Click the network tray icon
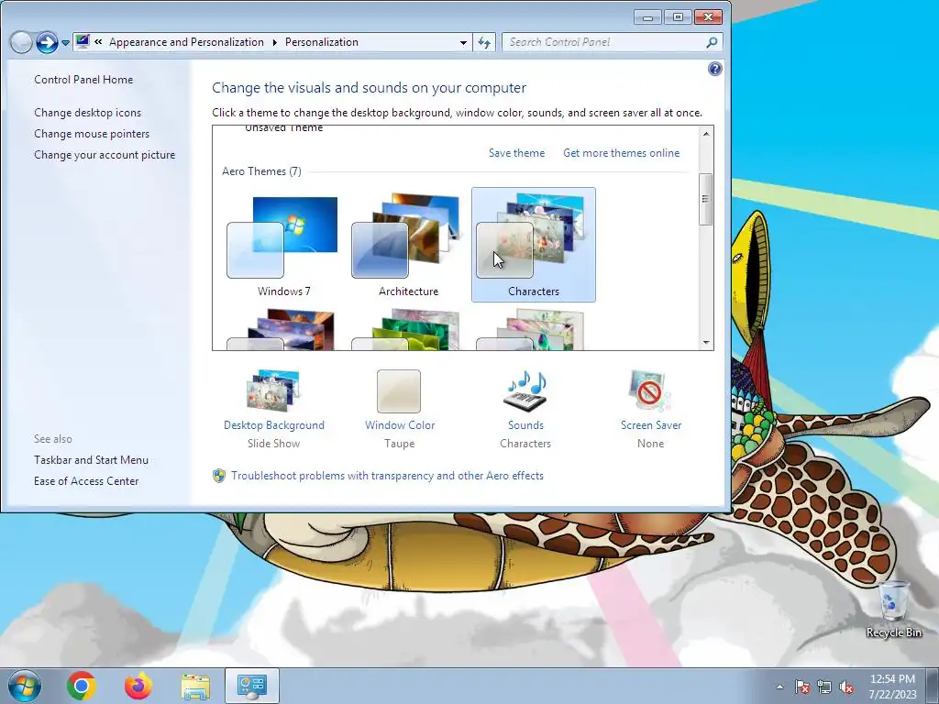Image resolution: width=939 pixels, height=704 pixels. (824, 687)
